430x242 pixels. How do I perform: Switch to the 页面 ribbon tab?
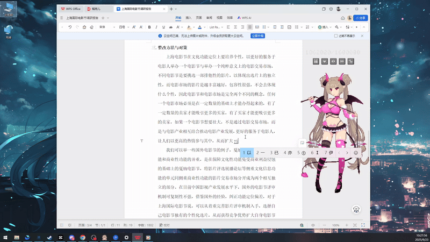198,18
